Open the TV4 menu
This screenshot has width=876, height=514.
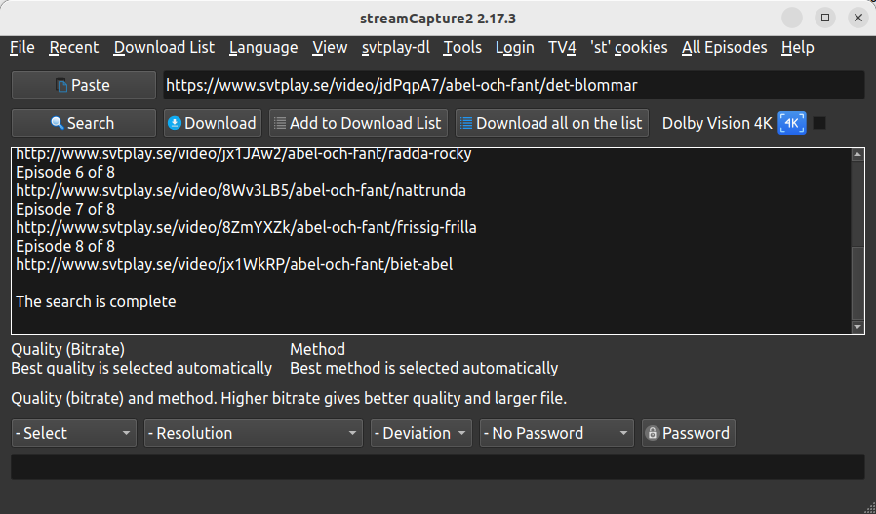[562, 48]
